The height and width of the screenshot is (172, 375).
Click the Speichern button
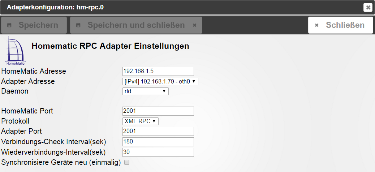[x=34, y=25]
